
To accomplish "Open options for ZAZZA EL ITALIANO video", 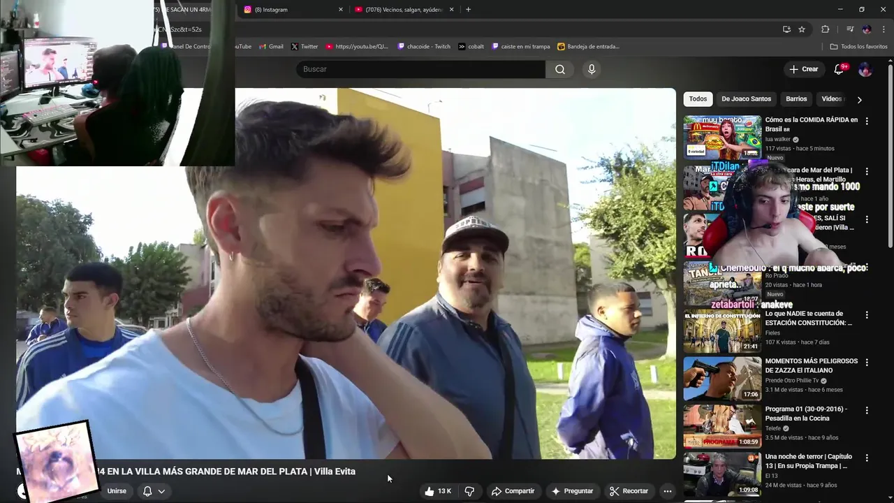I will [867, 363].
